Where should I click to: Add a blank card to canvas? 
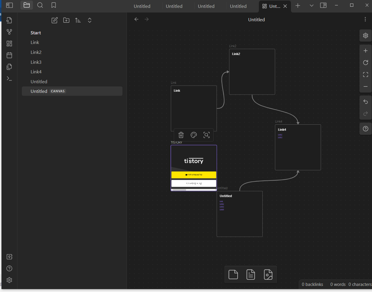pyautogui.click(x=233, y=275)
